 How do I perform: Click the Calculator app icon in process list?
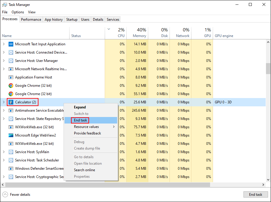point(11,102)
